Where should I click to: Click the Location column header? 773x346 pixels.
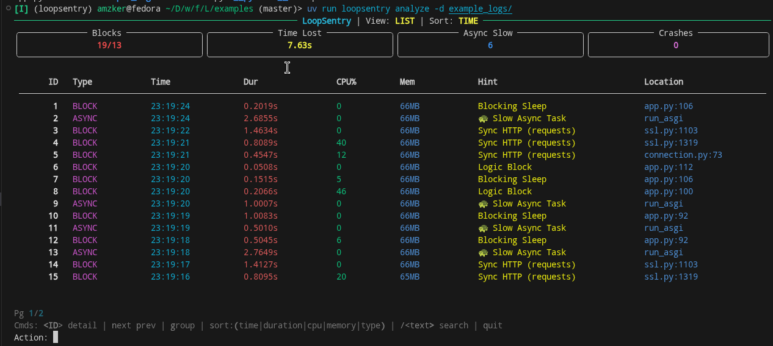(x=664, y=82)
